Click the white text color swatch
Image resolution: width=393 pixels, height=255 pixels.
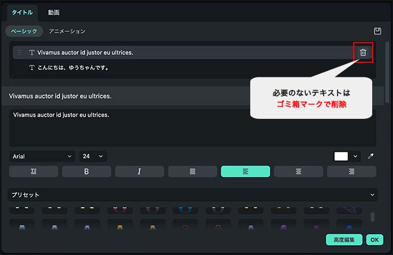pos(341,156)
